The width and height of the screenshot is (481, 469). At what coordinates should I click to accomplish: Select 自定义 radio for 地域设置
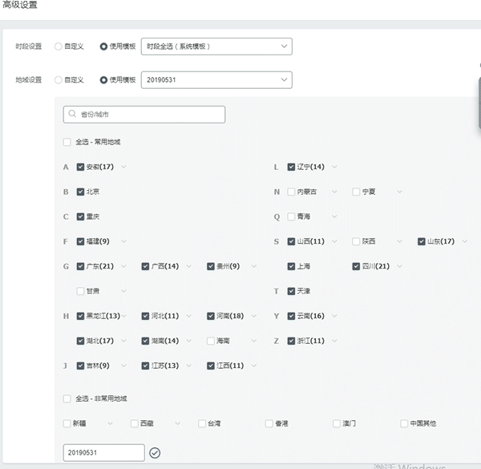(58, 79)
